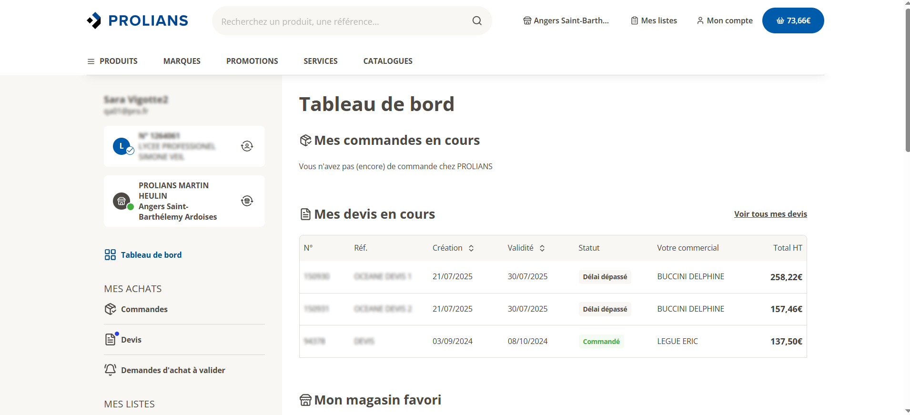This screenshot has width=910, height=415.
Task: Click the quote total 157,46€
Action: tap(786, 309)
